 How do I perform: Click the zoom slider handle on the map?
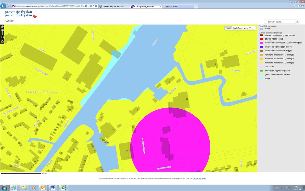[x=2, y=30]
